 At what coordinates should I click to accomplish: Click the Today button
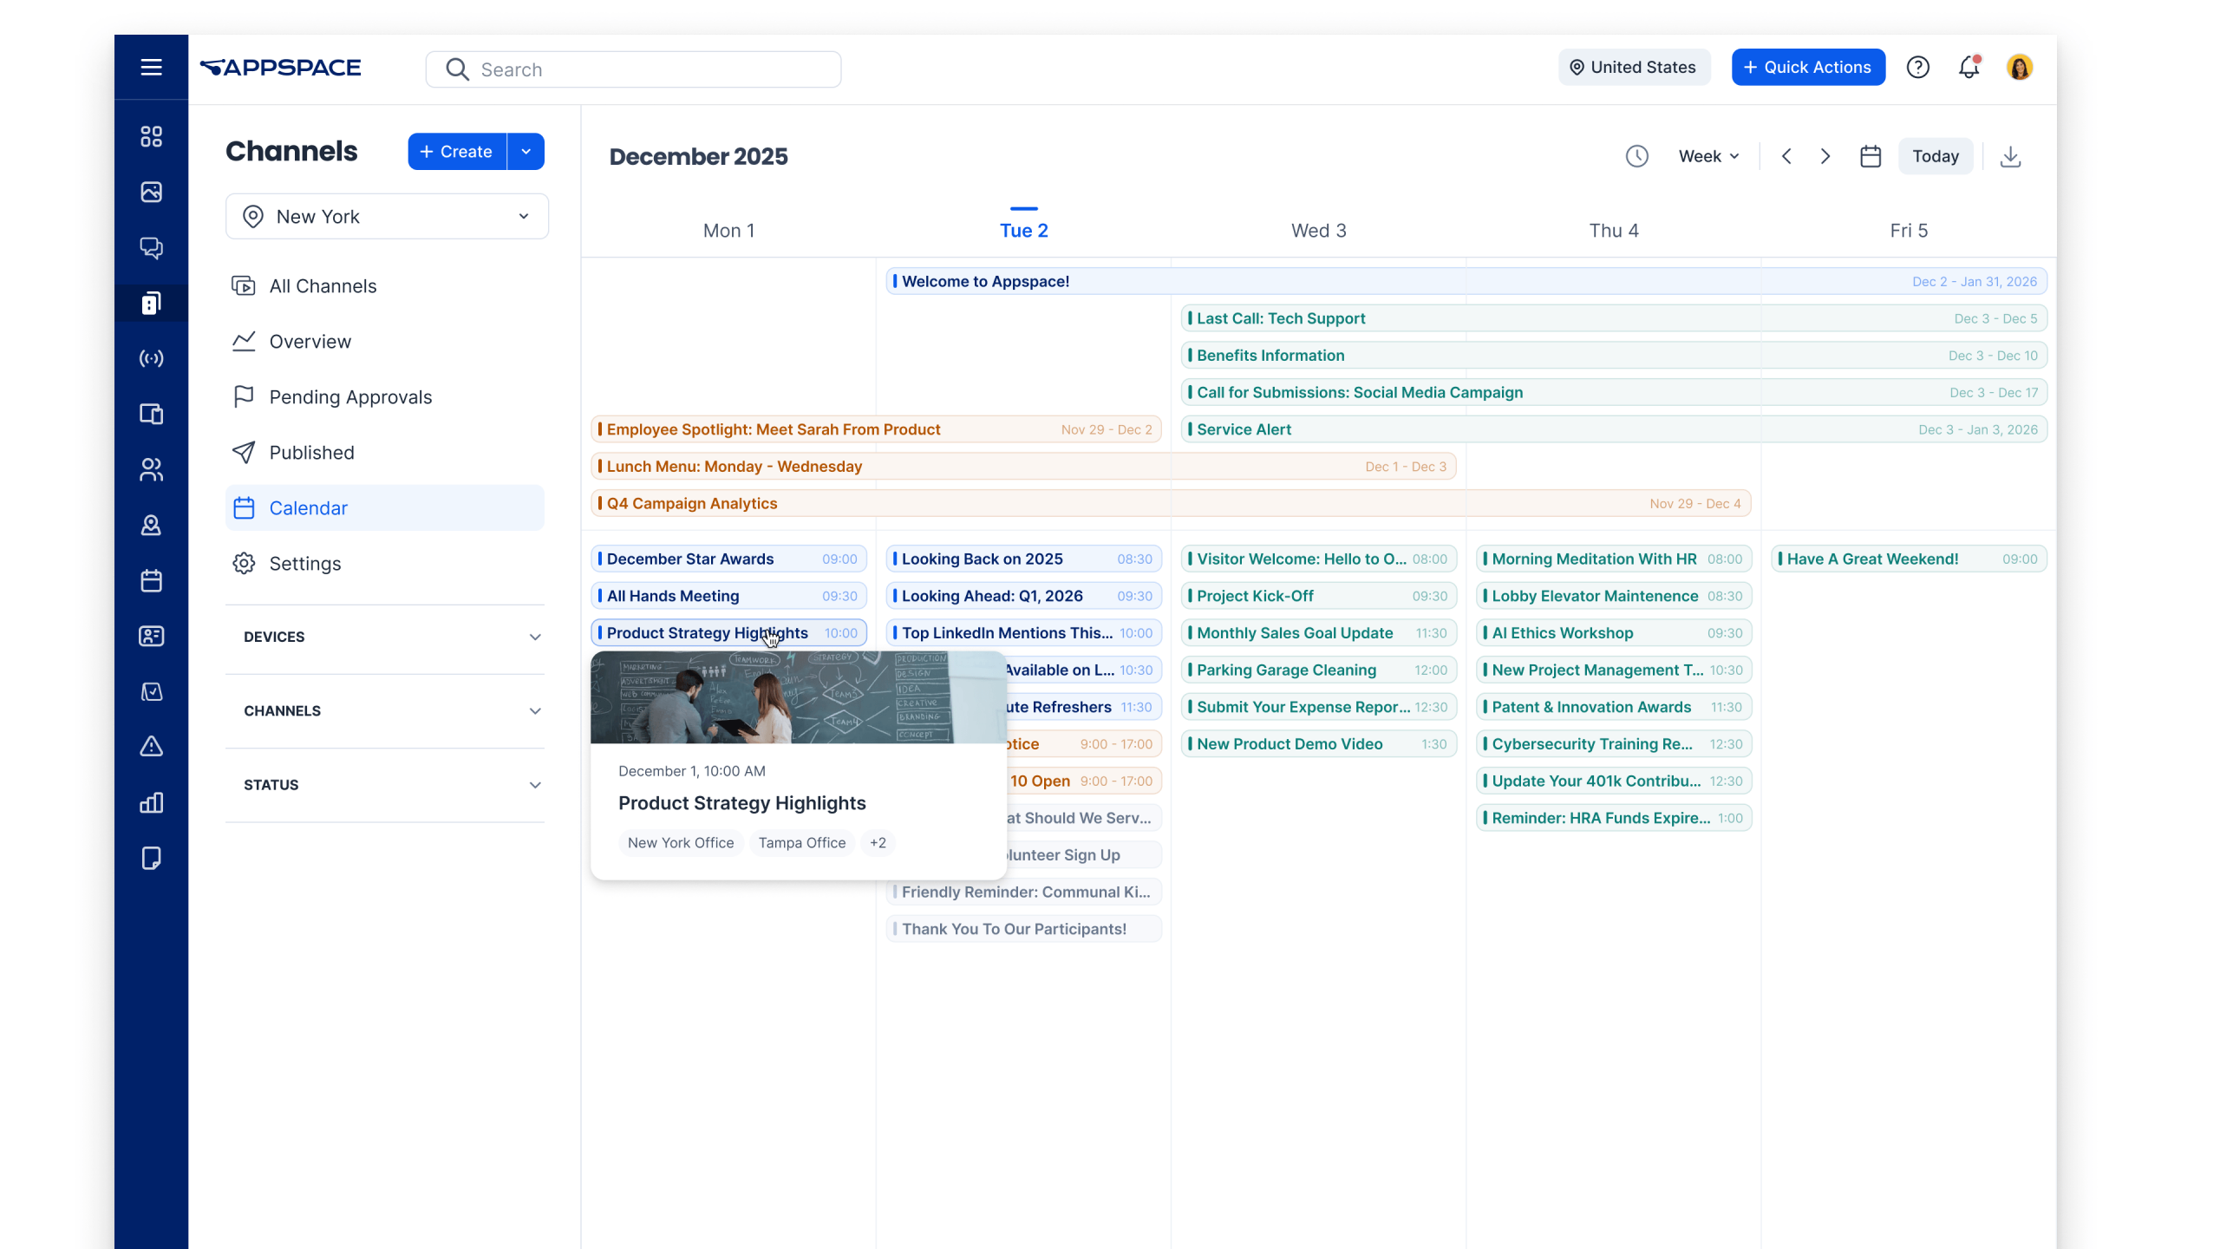(1936, 156)
